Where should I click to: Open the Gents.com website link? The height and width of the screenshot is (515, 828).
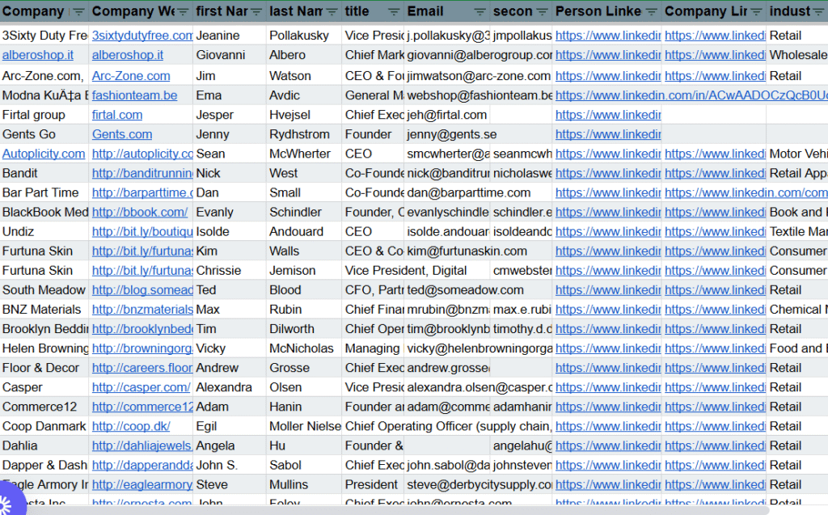point(122,135)
